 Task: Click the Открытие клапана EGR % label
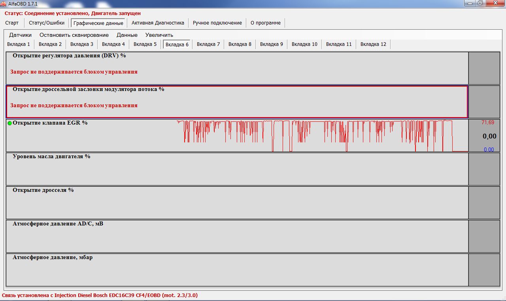[x=50, y=123]
